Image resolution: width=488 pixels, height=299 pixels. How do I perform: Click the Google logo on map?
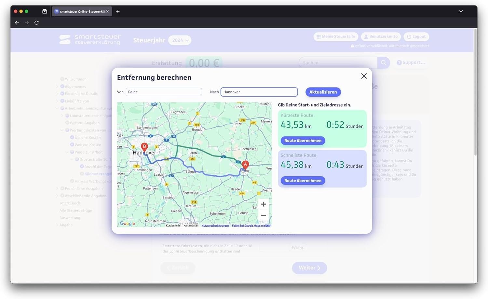(127, 224)
